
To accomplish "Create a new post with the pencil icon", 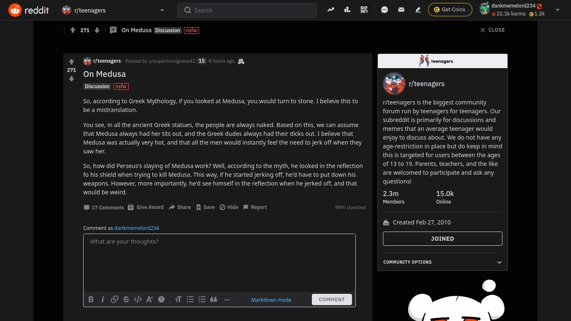I will coord(418,10).
